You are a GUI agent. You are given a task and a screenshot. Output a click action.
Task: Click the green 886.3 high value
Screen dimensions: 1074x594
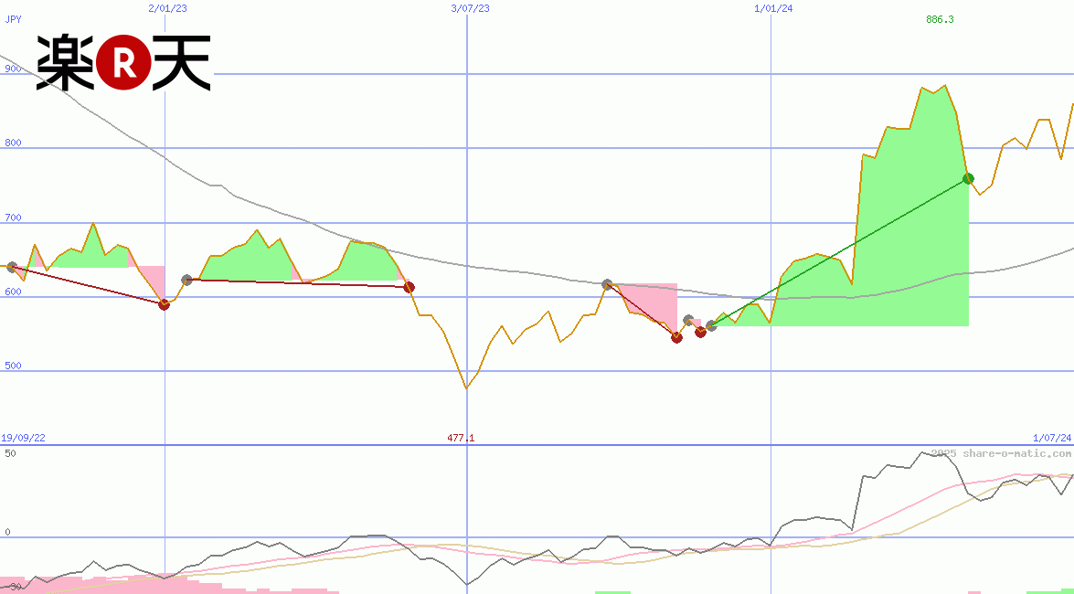(940, 19)
